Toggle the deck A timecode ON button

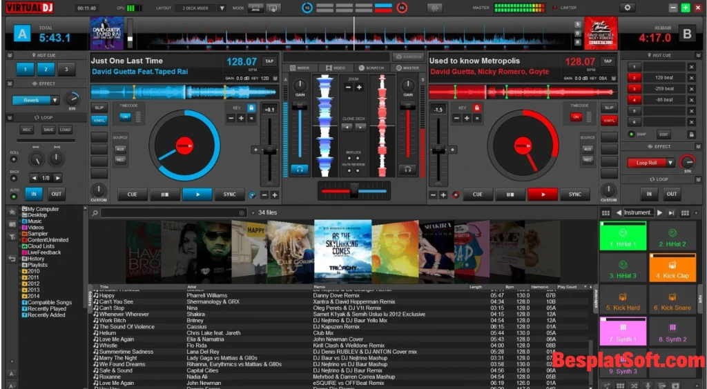pyautogui.click(x=125, y=117)
